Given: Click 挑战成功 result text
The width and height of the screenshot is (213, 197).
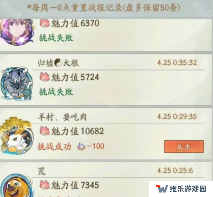Looking at the screenshot, I should [x=54, y=147].
